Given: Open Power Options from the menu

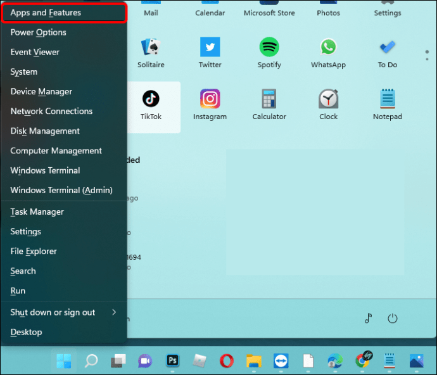Looking at the screenshot, I should point(64,32).
